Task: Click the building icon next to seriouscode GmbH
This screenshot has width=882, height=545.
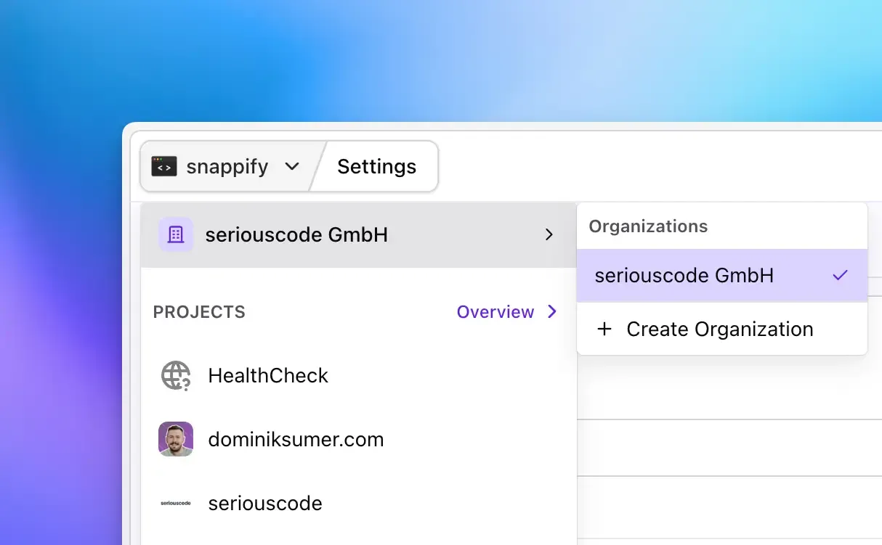Action: point(175,234)
